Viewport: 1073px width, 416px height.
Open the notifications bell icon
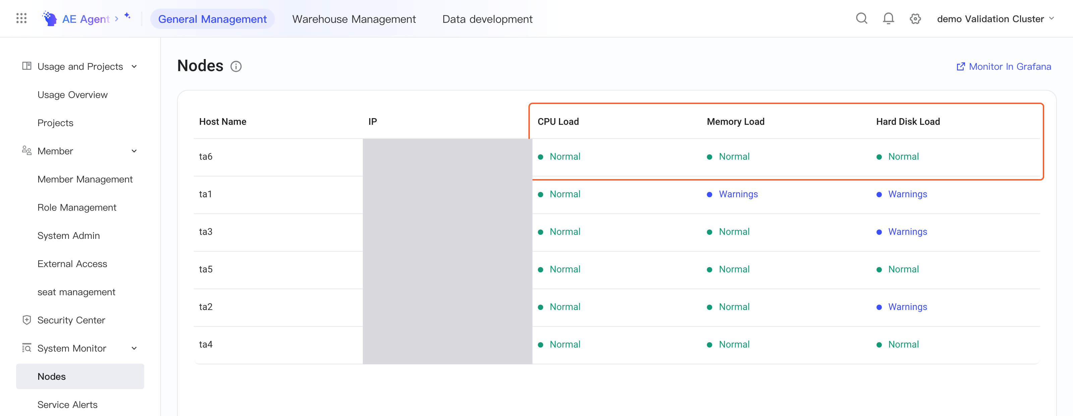point(888,18)
